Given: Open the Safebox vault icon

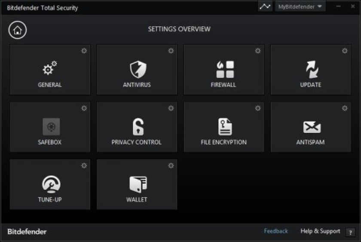Looking at the screenshot, I should (x=51, y=127).
